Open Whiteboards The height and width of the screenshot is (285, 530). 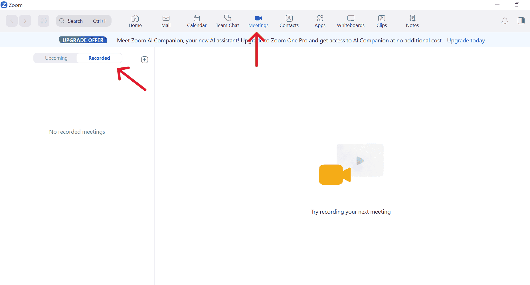click(x=351, y=21)
